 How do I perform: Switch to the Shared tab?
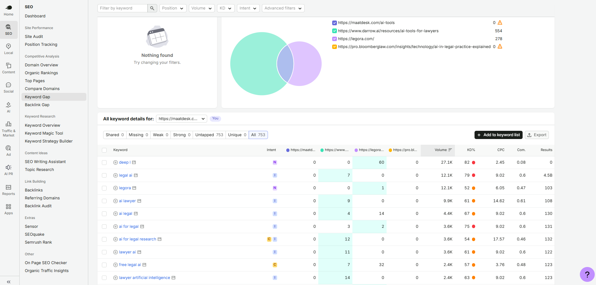coord(115,135)
